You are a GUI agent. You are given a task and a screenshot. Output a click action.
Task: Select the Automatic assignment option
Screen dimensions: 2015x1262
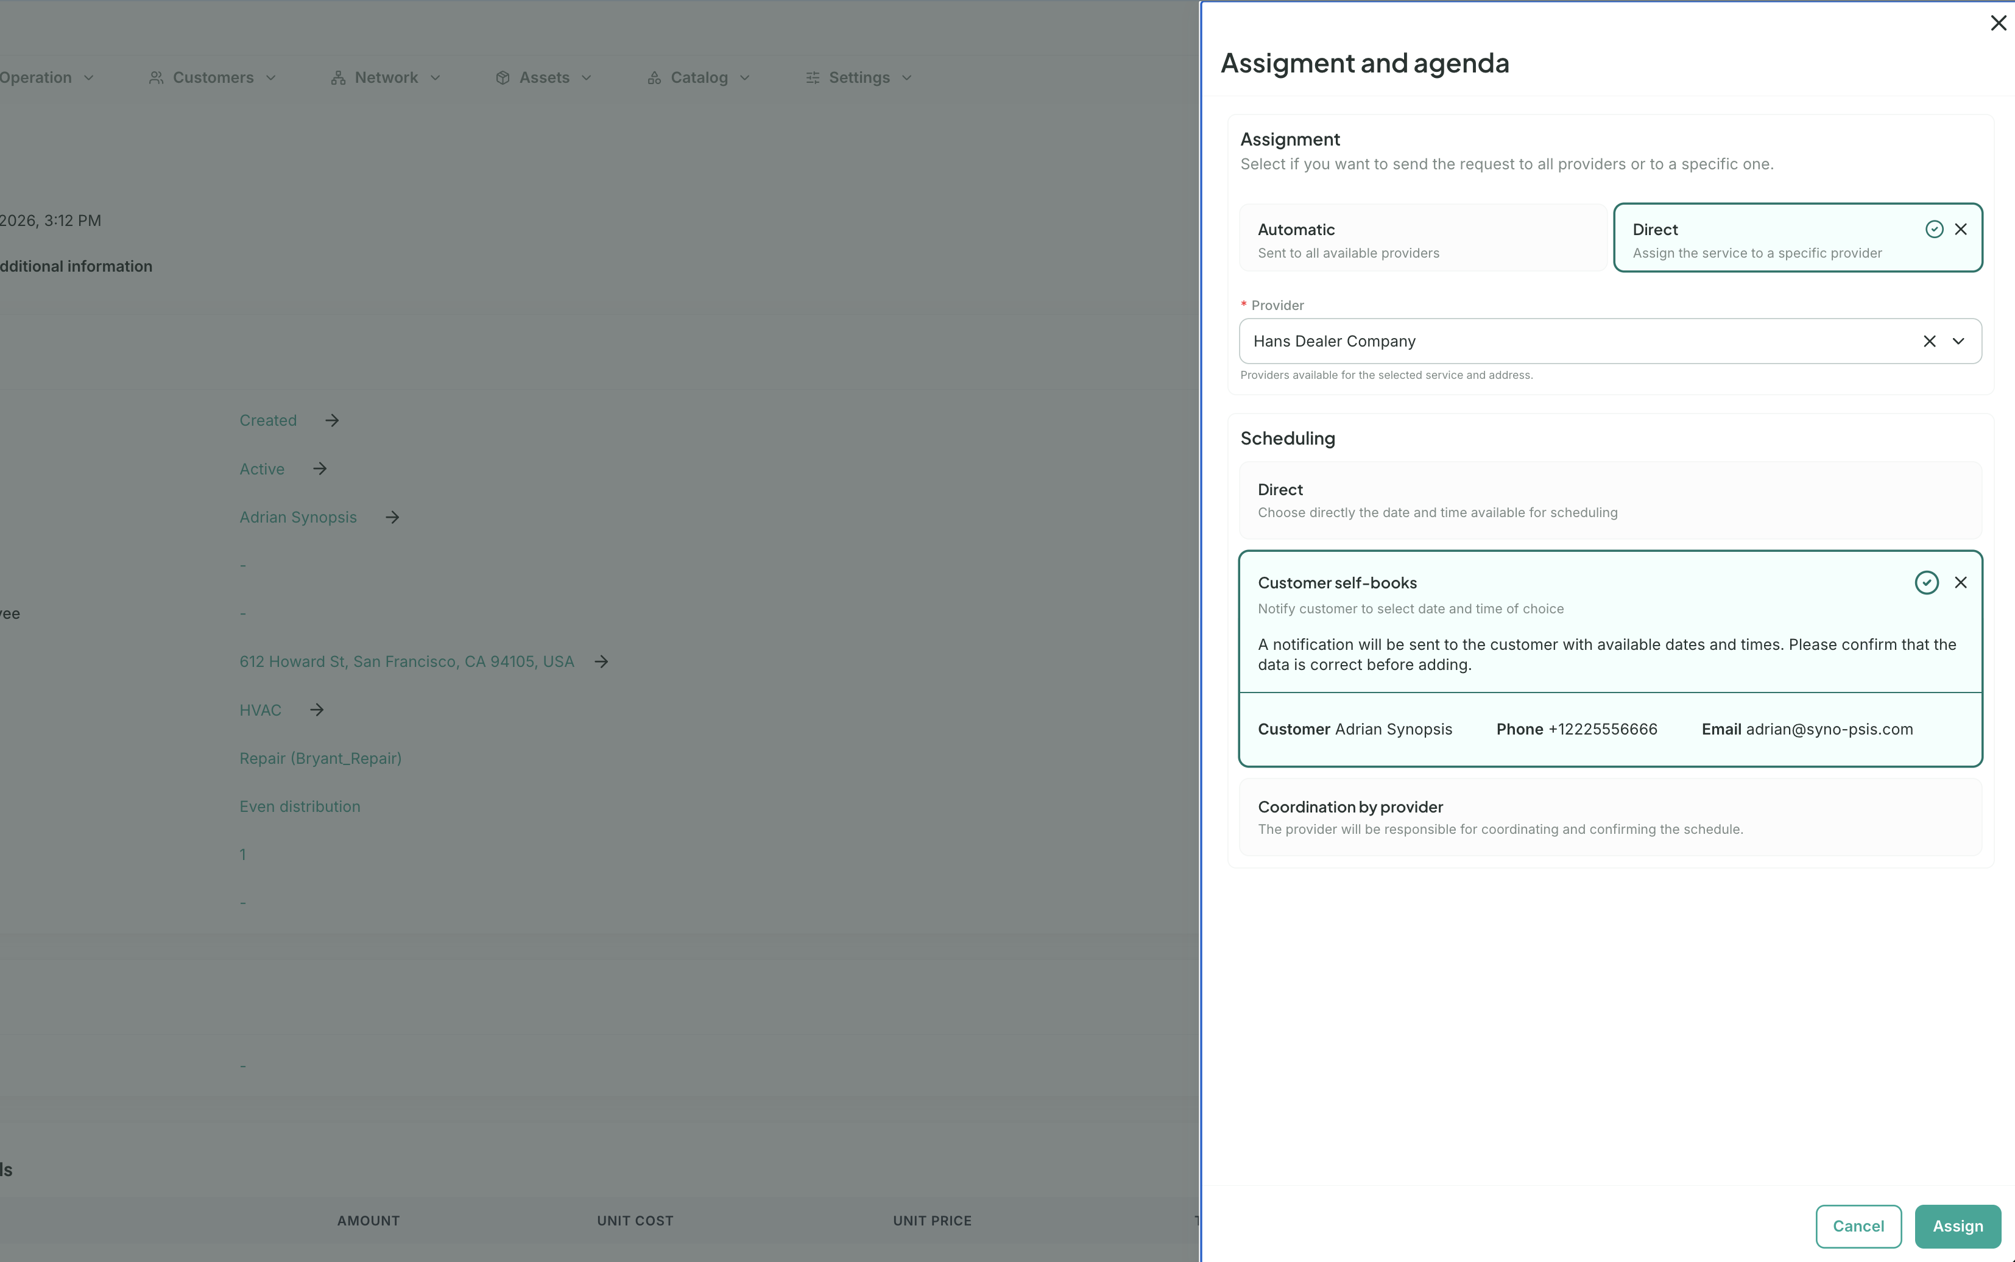(x=1422, y=239)
